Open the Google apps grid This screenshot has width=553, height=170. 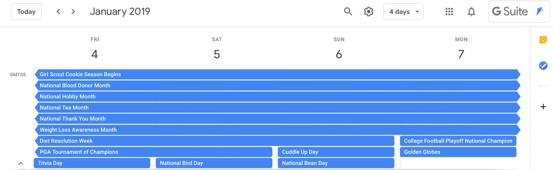[449, 11]
